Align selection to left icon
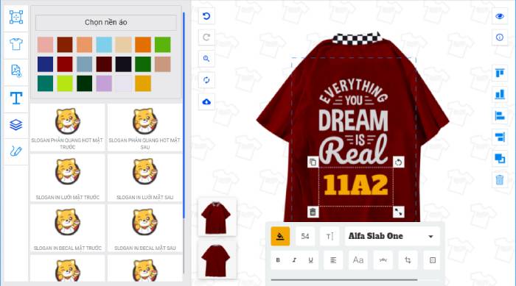This screenshot has width=516, height=286. click(500, 115)
